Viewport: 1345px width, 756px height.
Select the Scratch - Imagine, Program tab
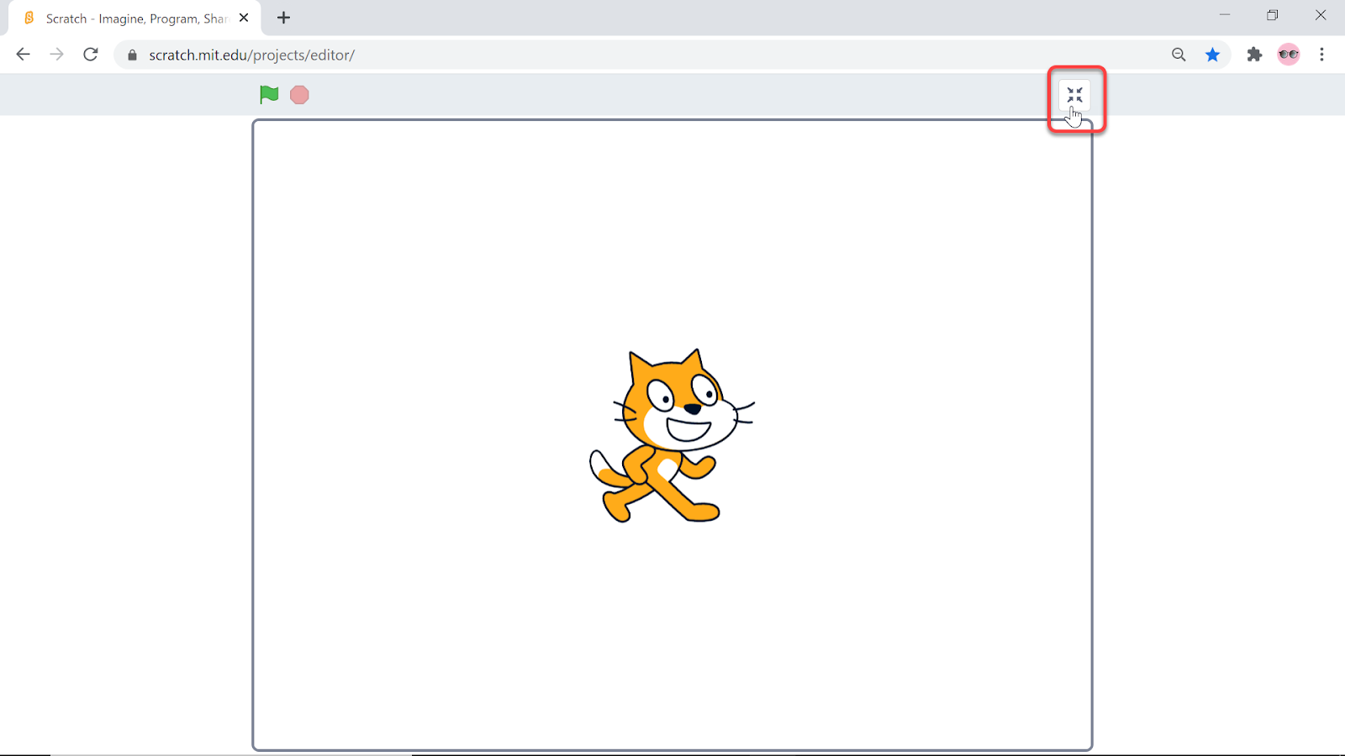tap(134, 18)
